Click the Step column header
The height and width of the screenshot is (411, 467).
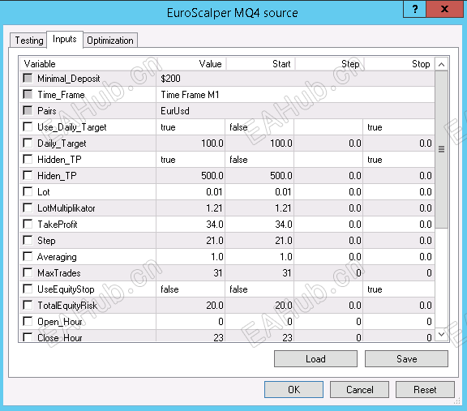click(329, 64)
